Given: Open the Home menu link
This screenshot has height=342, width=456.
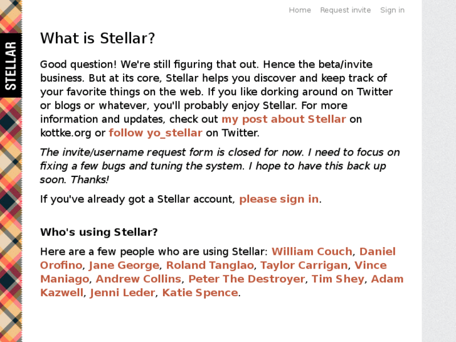Looking at the screenshot, I should (x=300, y=10).
